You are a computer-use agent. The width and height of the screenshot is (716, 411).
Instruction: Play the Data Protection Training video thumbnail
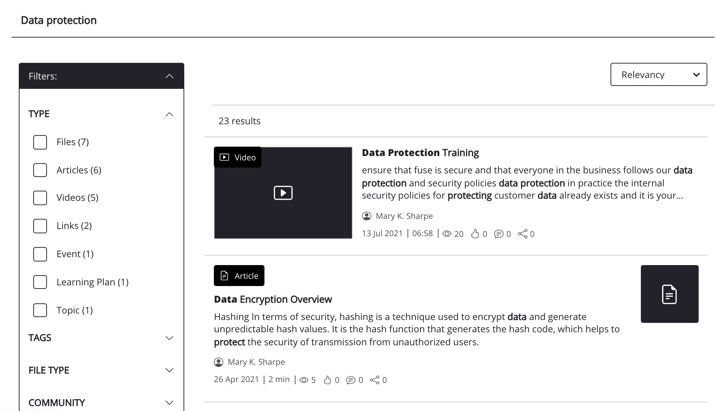pyautogui.click(x=283, y=193)
